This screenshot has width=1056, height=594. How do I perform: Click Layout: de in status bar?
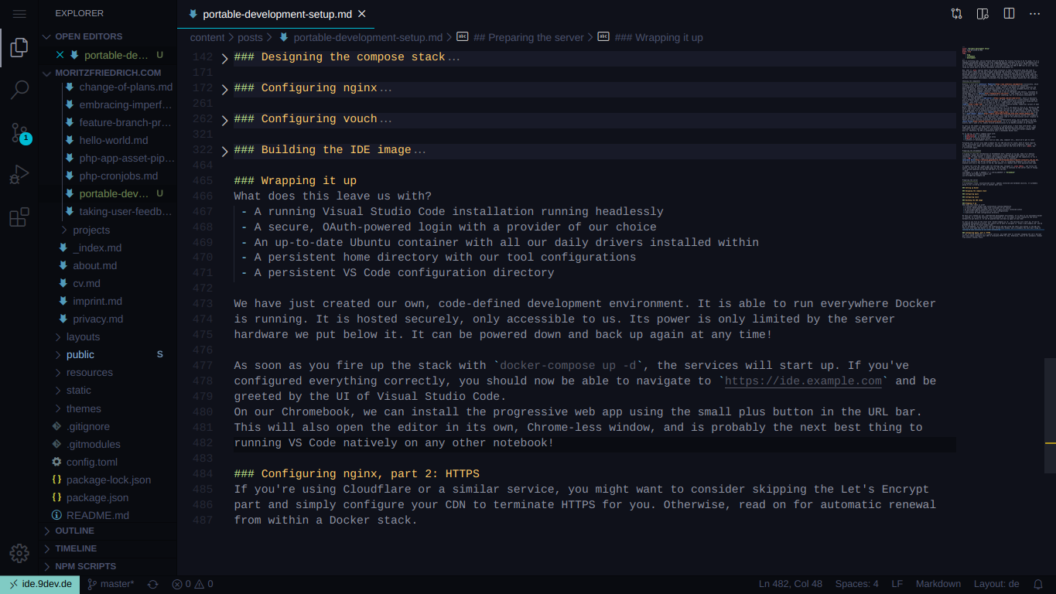point(996,584)
